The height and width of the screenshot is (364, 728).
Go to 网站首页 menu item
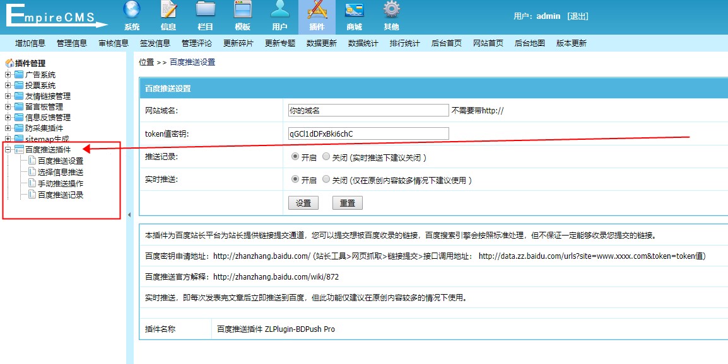point(488,43)
